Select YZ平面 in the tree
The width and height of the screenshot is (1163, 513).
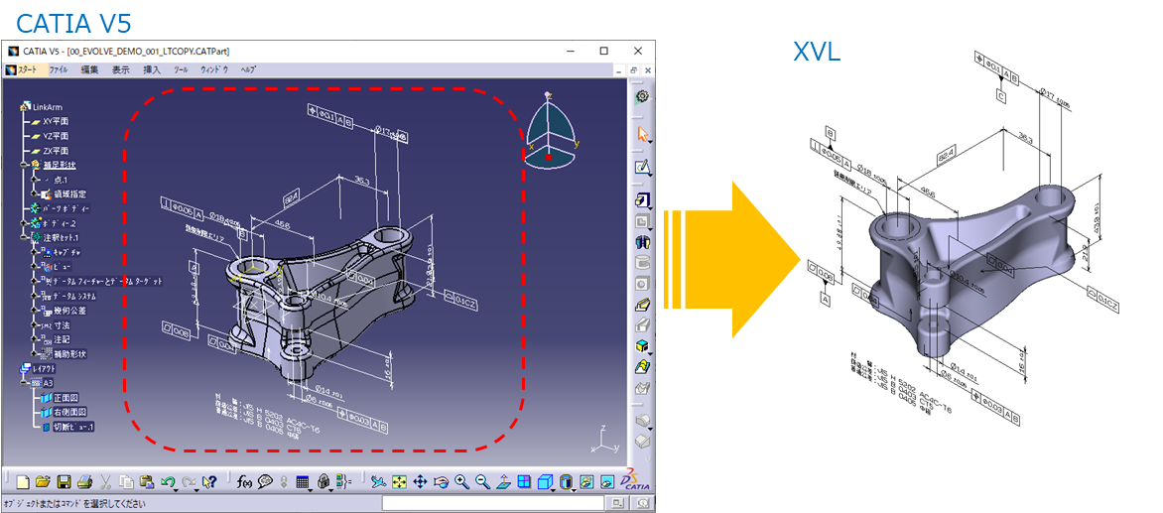coord(57,136)
